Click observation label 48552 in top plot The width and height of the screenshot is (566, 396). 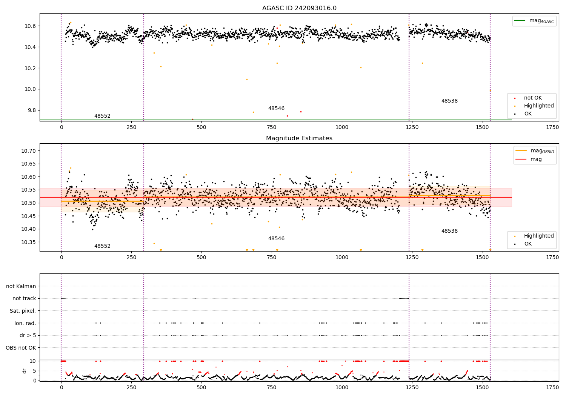point(102,116)
